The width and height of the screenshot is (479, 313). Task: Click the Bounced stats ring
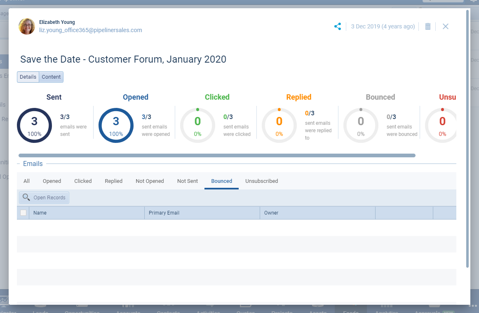(361, 125)
